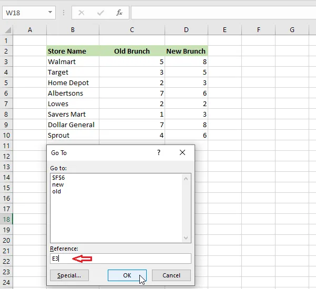Click Target's New Brunch value 5

[x=186, y=72]
